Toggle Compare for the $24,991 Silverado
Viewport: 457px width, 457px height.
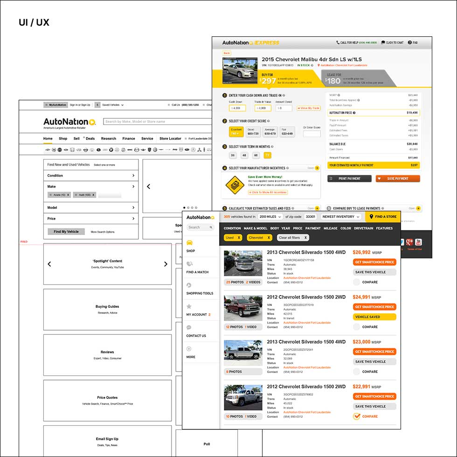click(356, 327)
